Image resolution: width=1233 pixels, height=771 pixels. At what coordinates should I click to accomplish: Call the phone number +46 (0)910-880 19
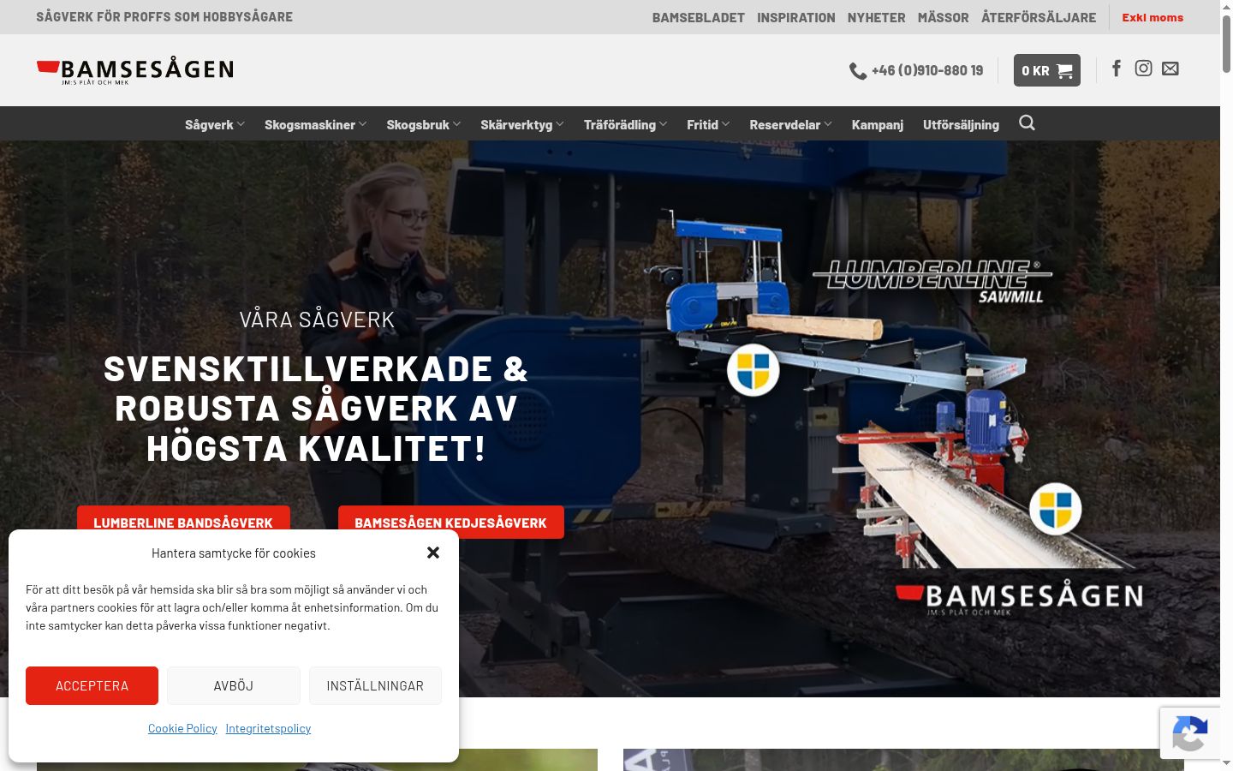(x=927, y=71)
